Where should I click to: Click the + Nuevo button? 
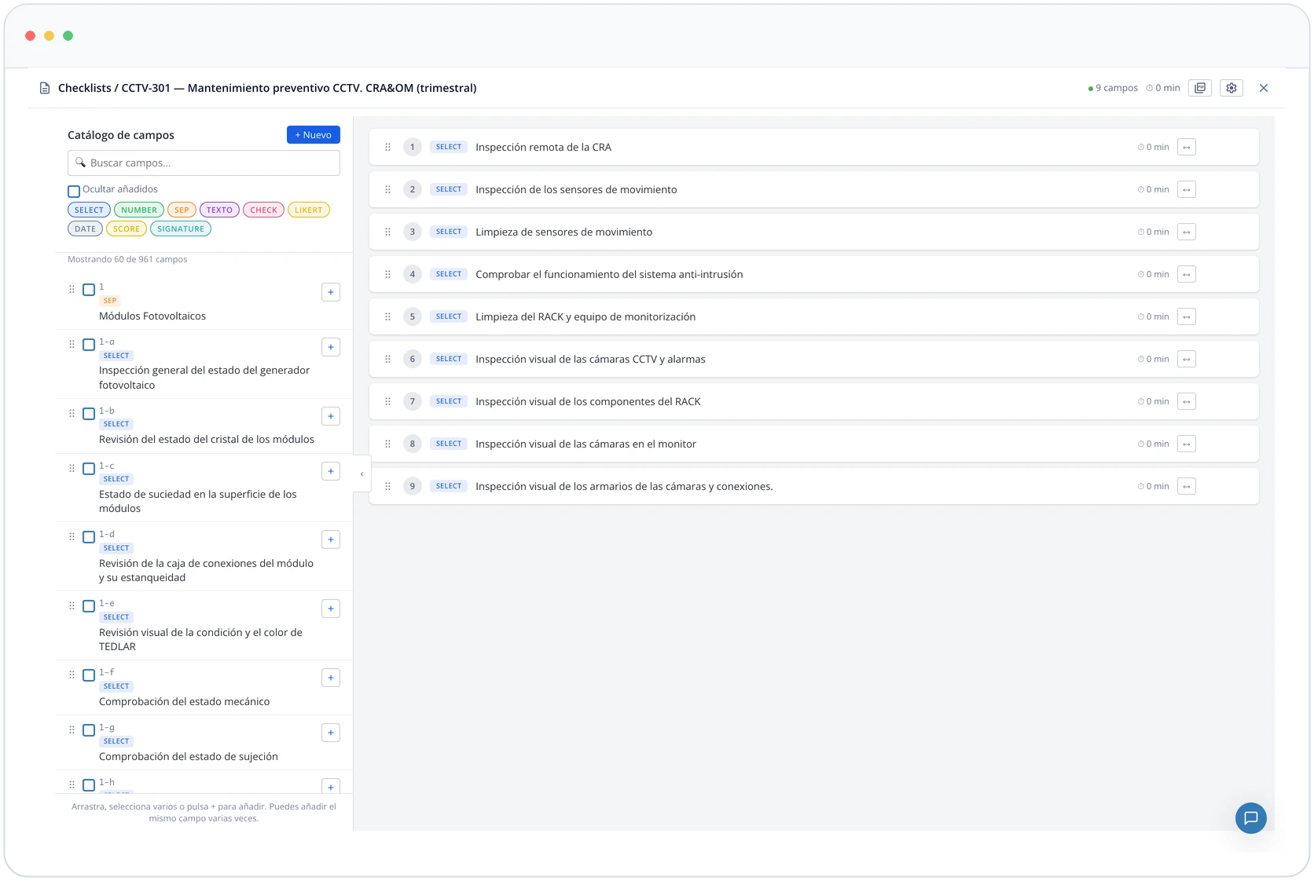point(314,135)
